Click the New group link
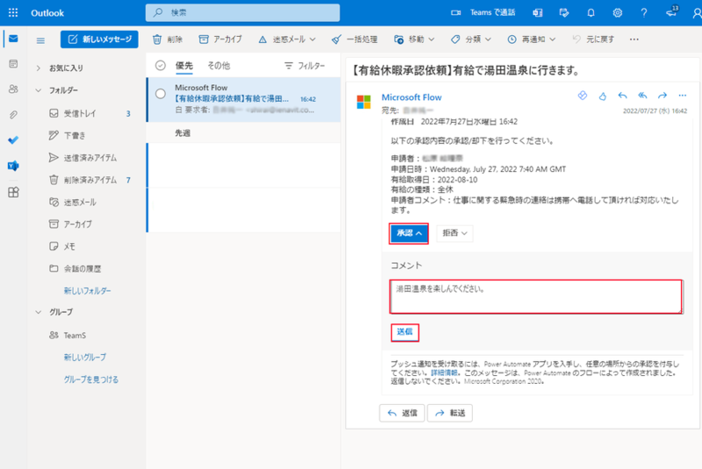 tap(85, 357)
